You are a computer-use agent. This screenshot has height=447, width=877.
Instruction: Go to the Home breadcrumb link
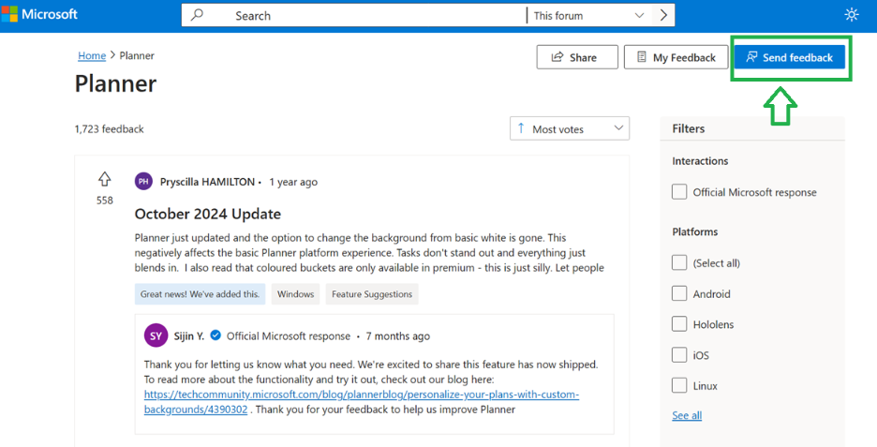coord(92,55)
